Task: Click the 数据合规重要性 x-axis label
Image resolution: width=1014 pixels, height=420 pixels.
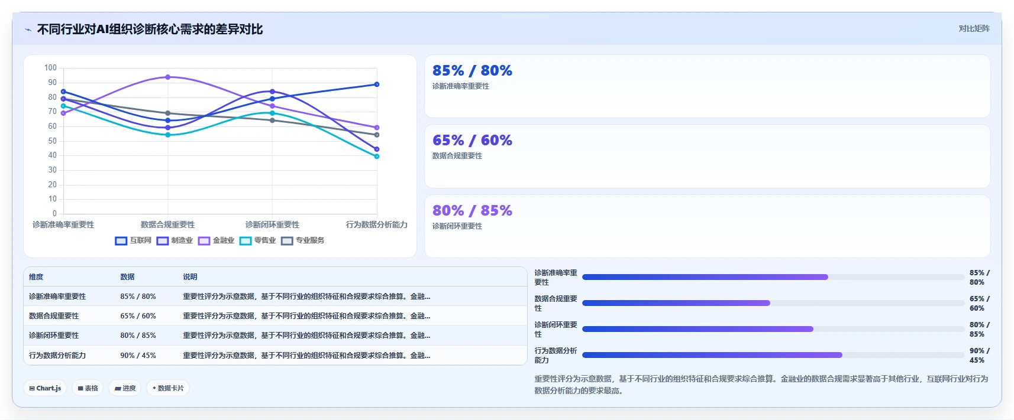Action: click(x=168, y=224)
